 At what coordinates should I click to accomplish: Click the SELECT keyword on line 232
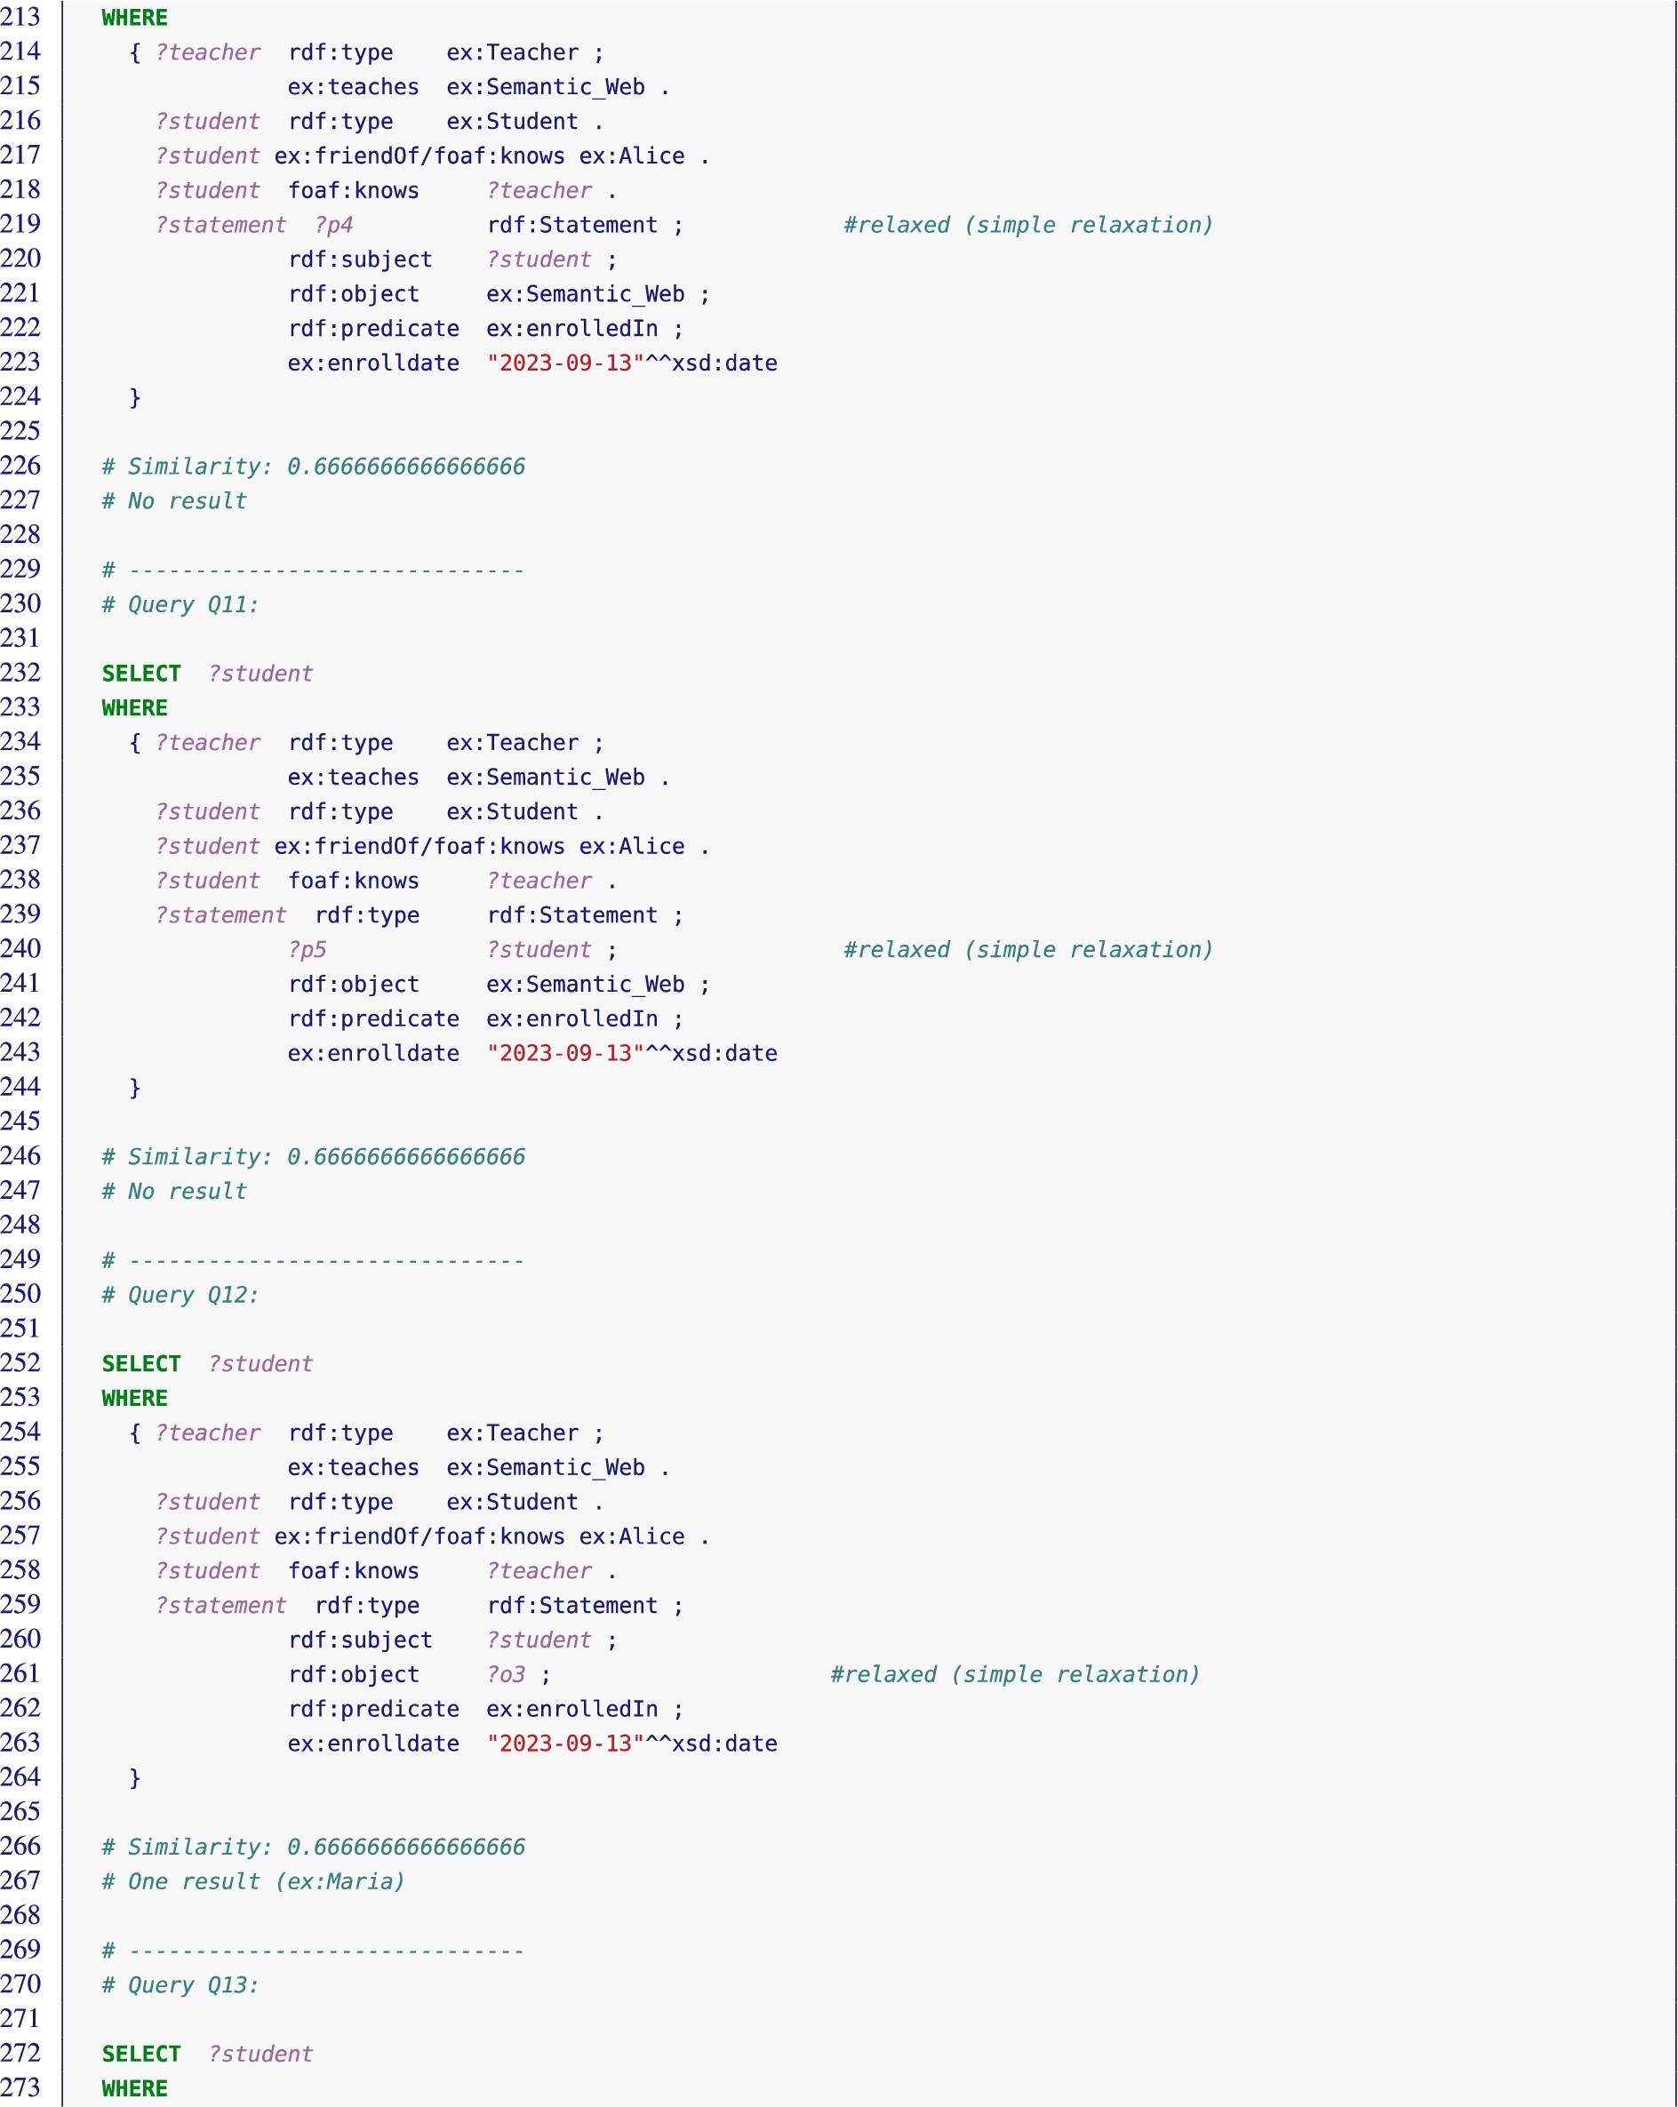pyautogui.click(x=141, y=674)
